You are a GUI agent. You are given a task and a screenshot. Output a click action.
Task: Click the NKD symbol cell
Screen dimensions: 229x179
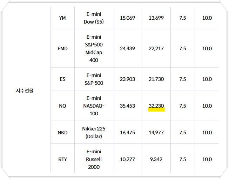62,133
